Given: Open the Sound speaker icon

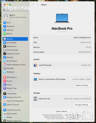Looking at the screenshot, I should click(x=5, y=81).
